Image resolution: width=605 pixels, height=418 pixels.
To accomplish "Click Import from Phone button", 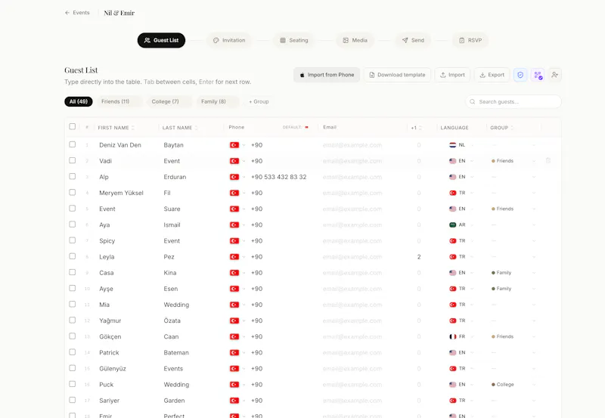I will (327, 75).
